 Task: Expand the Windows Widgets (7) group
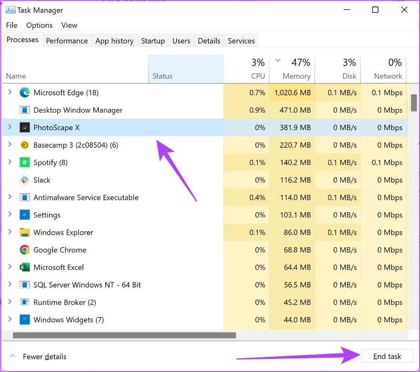(10, 319)
